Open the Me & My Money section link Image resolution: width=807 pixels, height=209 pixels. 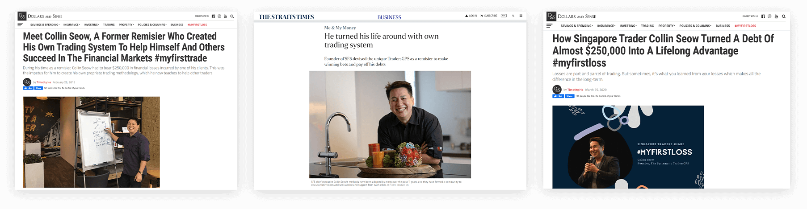[x=340, y=28]
